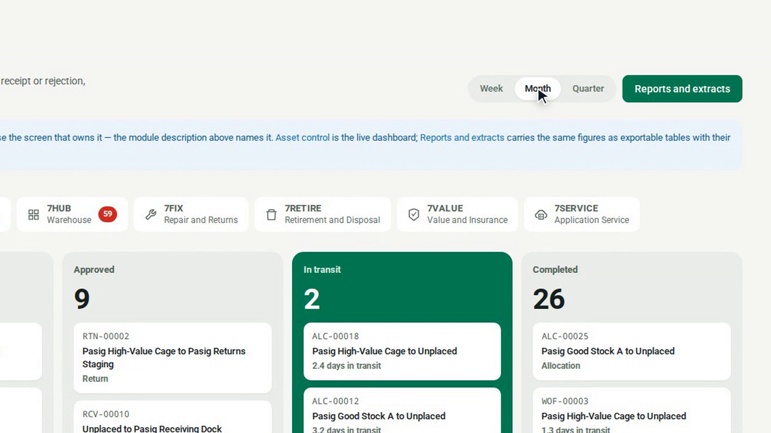The width and height of the screenshot is (771, 433).
Task: Click the In transit count 2
Action: (x=312, y=299)
